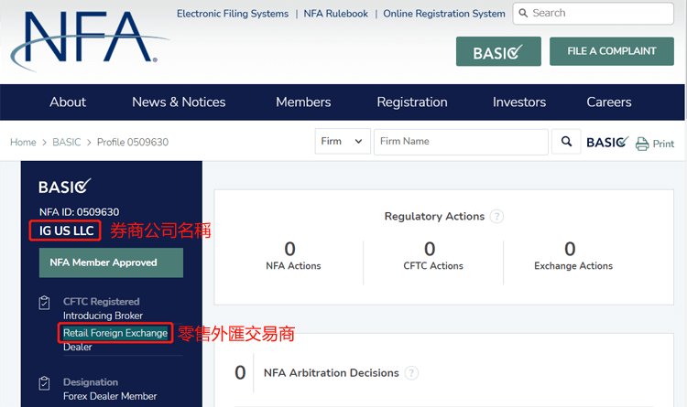This screenshot has width=687, height=407.
Task: Click the NFA Arbitration Decisions heading
Action: click(332, 373)
